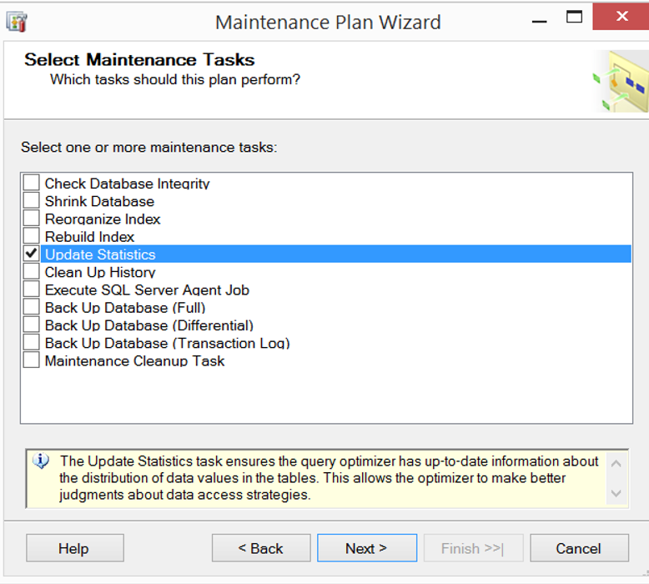Image resolution: width=649 pixels, height=584 pixels.
Task: Go to previous step with Back button
Action: coord(261,548)
